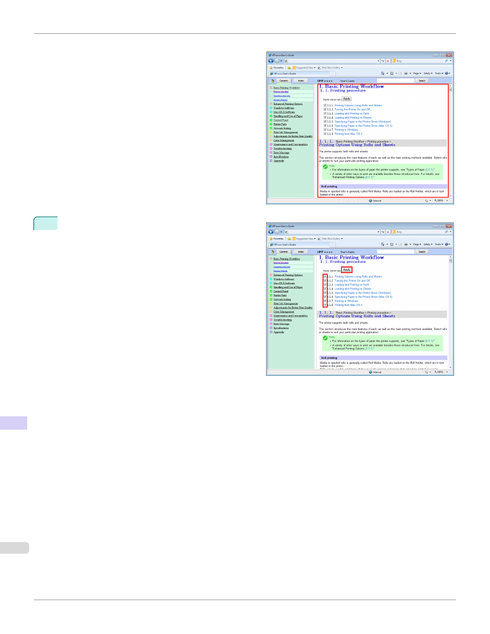Image resolution: width=490 pixels, height=634 pixels.
Task: Click Help question icon in lower browser
Action: 447,244
